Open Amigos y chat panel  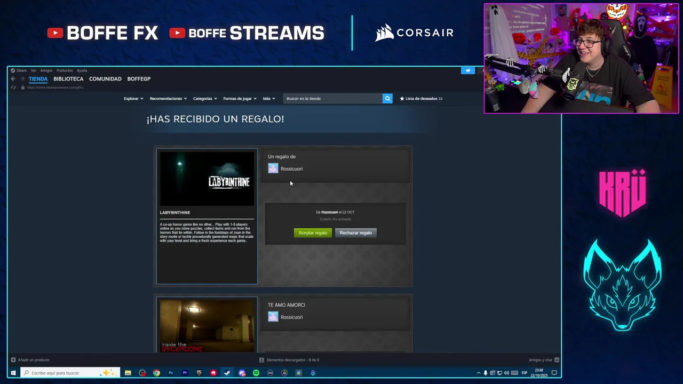(x=544, y=360)
